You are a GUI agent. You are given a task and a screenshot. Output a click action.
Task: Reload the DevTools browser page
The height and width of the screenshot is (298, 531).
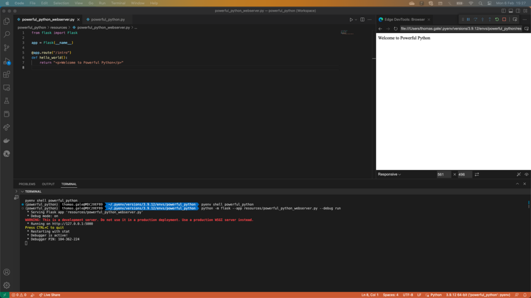[396, 28]
